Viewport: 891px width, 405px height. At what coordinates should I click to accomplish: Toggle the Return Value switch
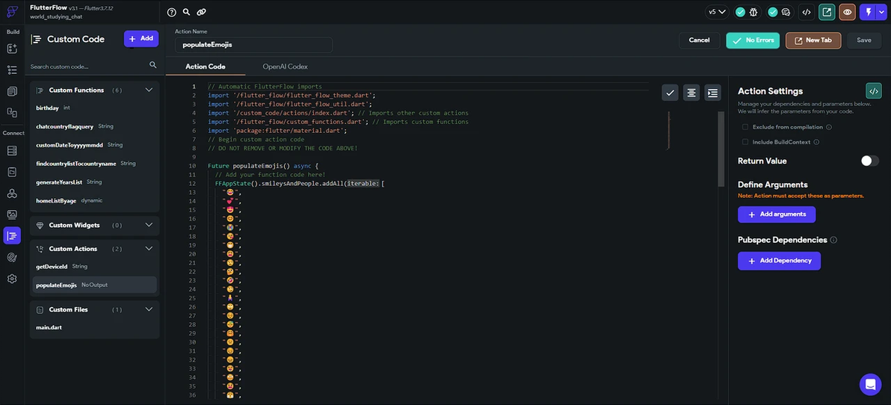tap(869, 161)
